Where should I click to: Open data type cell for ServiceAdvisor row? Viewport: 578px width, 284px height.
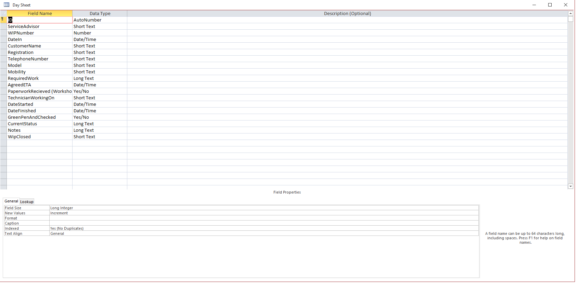point(100,26)
